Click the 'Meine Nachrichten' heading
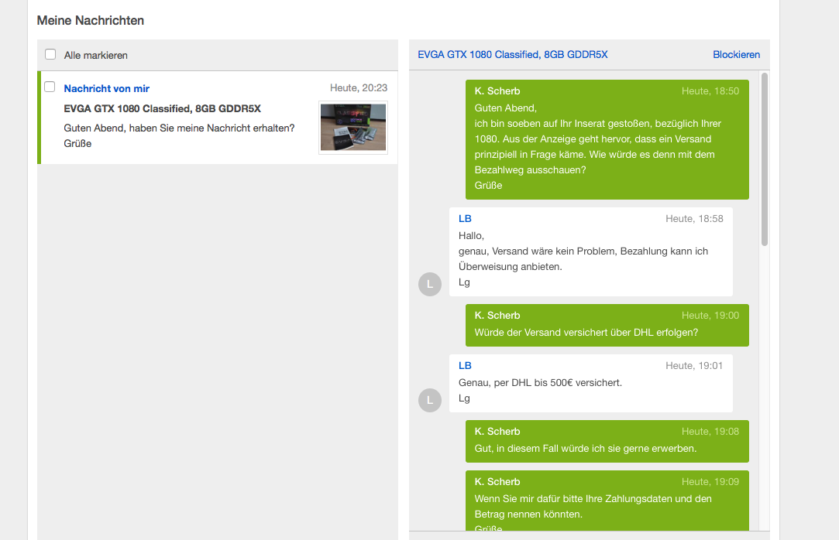 click(91, 20)
